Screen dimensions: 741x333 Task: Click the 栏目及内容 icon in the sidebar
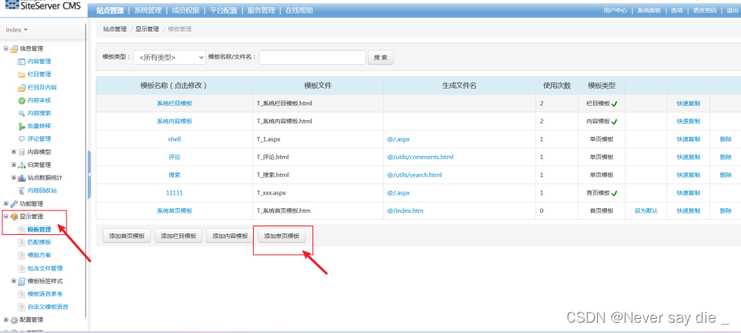21,87
